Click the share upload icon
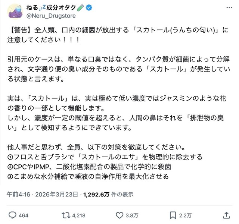This screenshot has height=224, width=239. point(226,215)
